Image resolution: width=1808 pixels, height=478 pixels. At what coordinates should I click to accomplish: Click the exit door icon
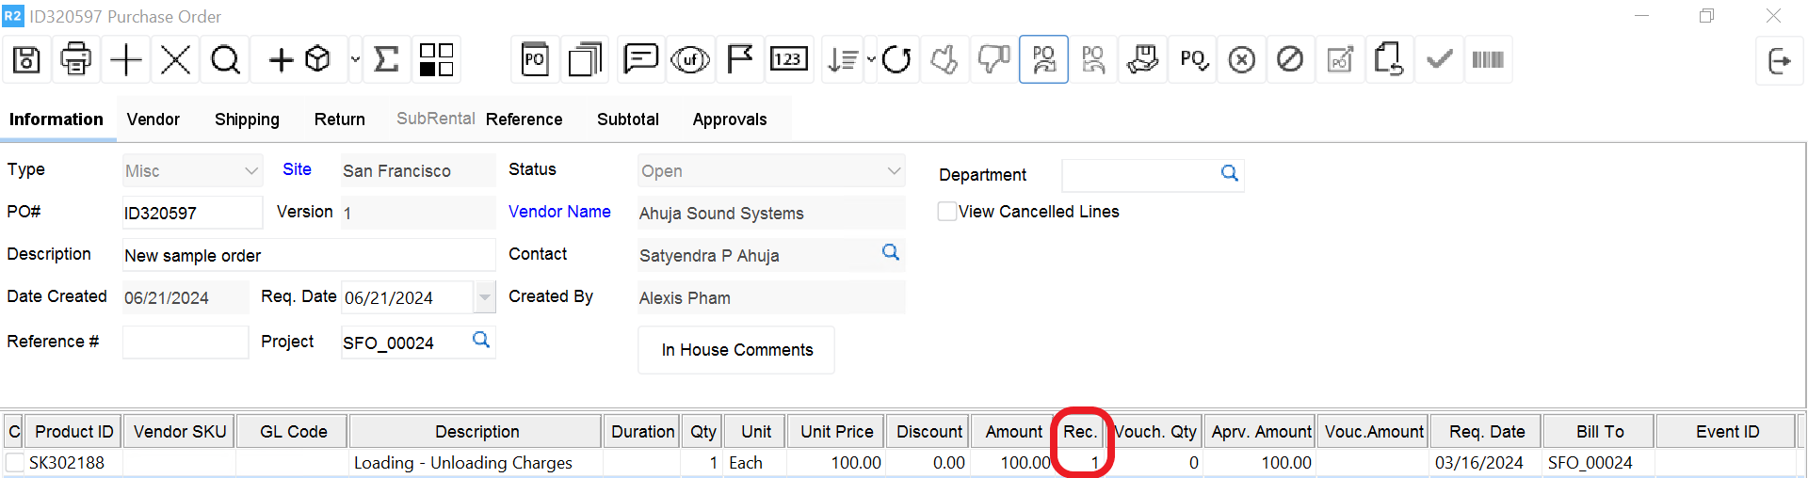pyautogui.click(x=1779, y=61)
